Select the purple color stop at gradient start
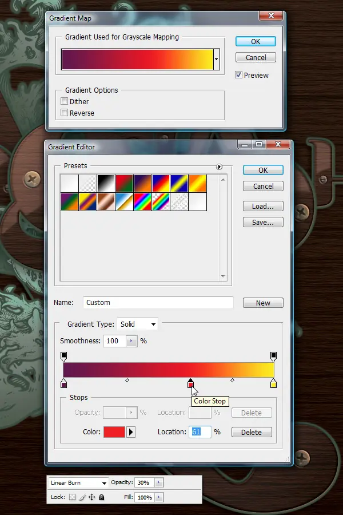Viewport: 343px width, 515px height. pos(63,383)
